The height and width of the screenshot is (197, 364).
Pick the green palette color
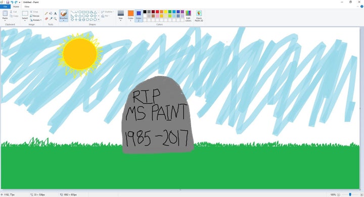click(170, 12)
